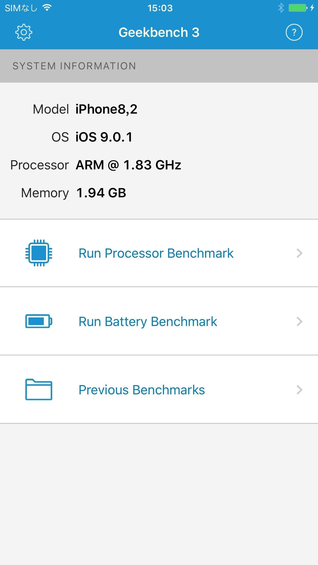This screenshot has width=318, height=565.
Task: Tap the iPhone8,2 model value
Action: click(x=106, y=109)
